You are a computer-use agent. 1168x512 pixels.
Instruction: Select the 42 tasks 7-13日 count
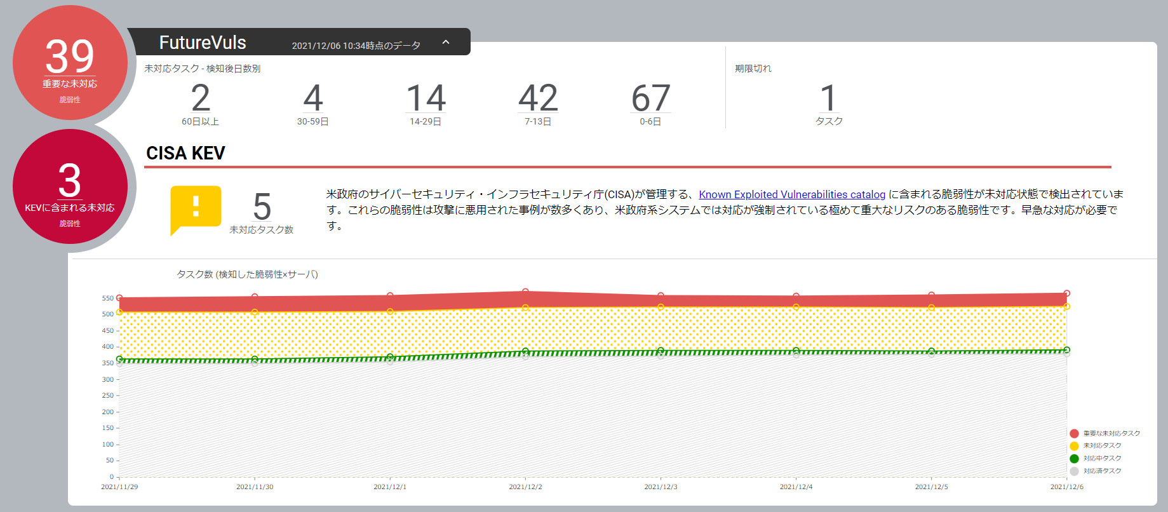click(x=538, y=98)
